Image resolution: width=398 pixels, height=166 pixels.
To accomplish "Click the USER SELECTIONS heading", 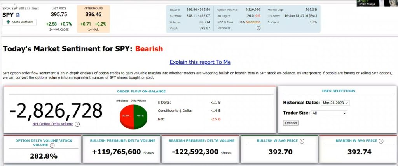I will (x=339, y=91).
